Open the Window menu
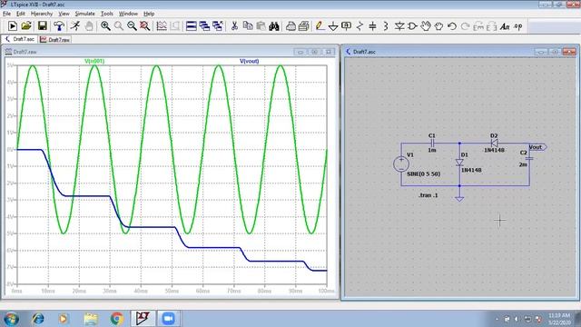The image size is (581, 327). pos(128,14)
